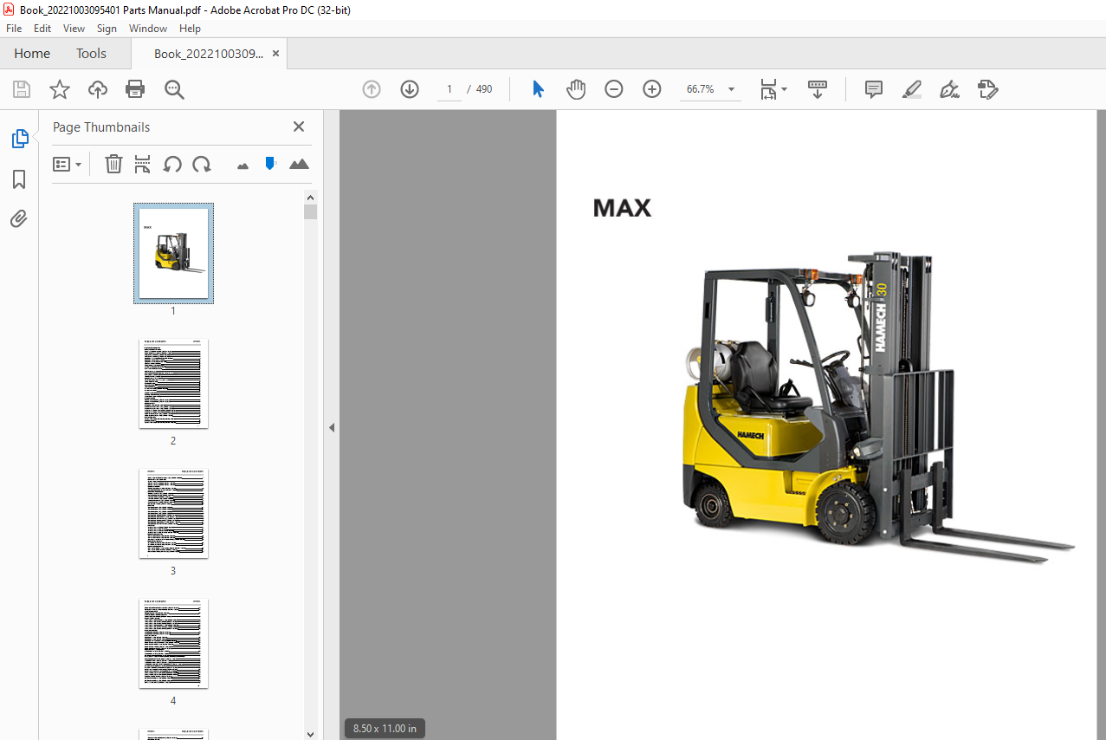Click the thumbnails scroll up arrow
The height and width of the screenshot is (740, 1106).
tap(310, 197)
